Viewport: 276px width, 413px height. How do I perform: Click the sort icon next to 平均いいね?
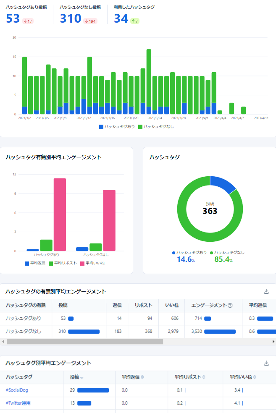pyautogui.click(x=254, y=377)
